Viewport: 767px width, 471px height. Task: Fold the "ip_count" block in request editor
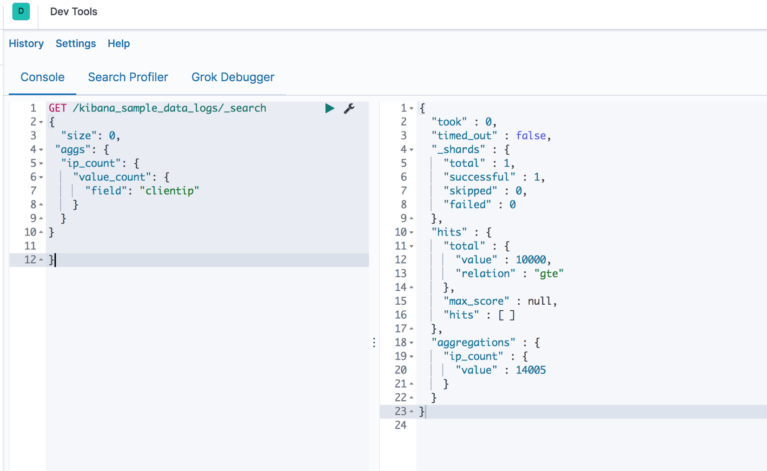click(41, 164)
